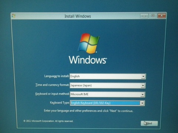Click the Microsoft IME field
Screen dimensions: 178x133
pos(108,95)
